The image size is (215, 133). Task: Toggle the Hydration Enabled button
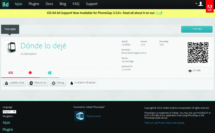pos(83,83)
